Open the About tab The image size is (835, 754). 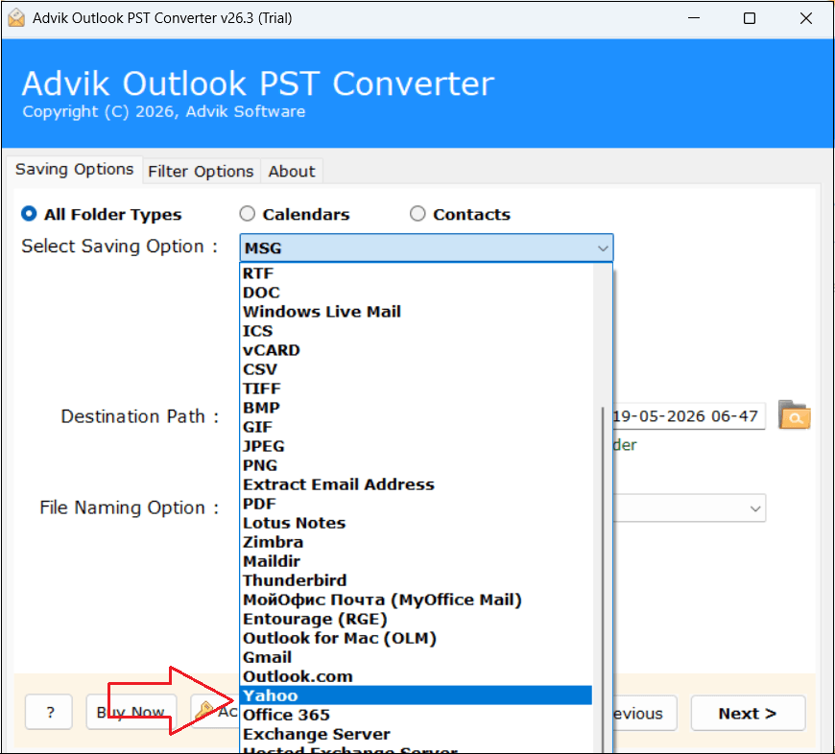[x=292, y=172]
